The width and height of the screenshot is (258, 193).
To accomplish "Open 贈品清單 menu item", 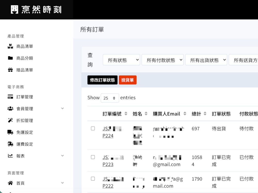I will [x=25, y=70].
